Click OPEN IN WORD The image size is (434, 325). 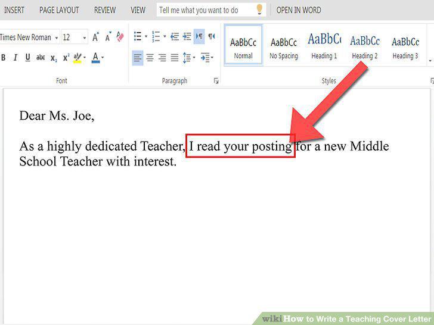299,10
